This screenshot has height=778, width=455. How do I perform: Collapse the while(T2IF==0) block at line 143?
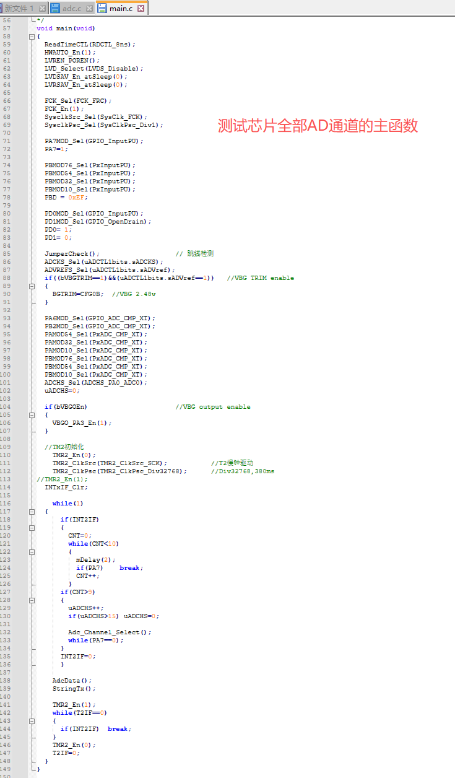point(32,721)
